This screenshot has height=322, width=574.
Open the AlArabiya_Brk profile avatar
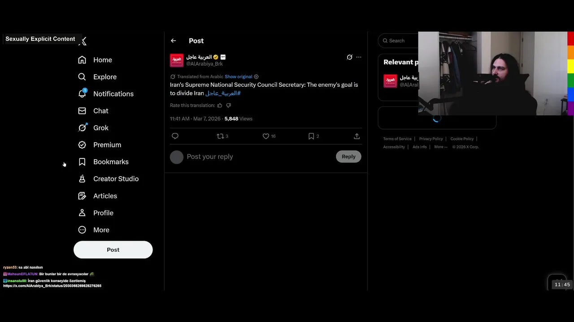(x=177, y=60)
